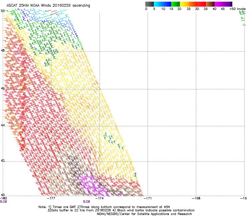Select the '30' legend scale label
The image size is (247, 216).
click(197, 9)
